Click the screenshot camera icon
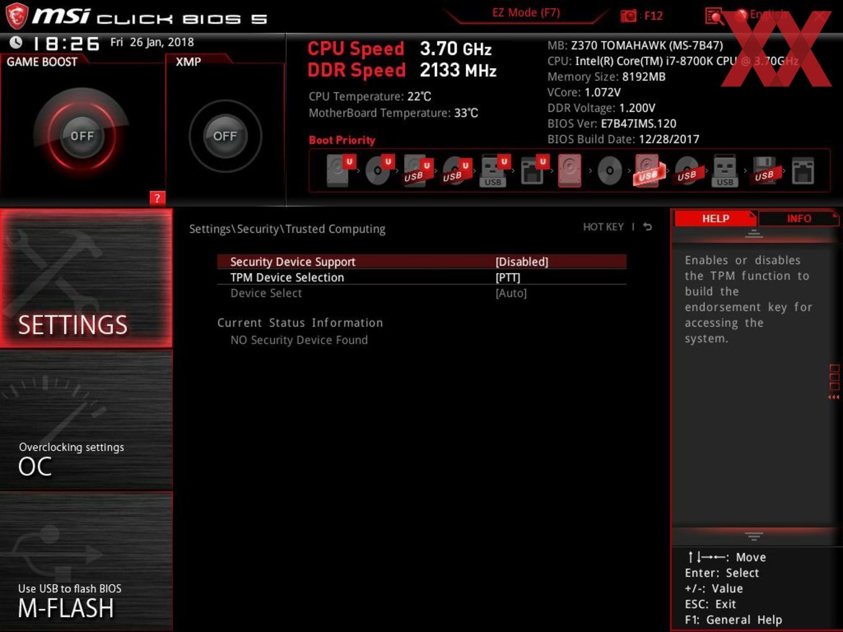Image resolution: width=843 pixels, height=632 pixels. 629,15
